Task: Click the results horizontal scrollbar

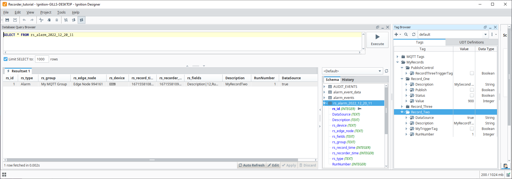Action: point(152,160)
